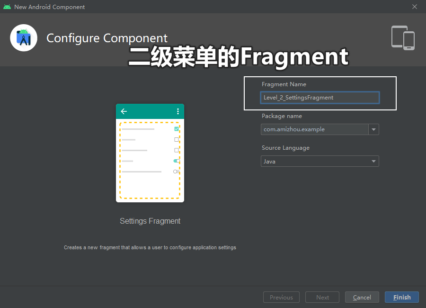Select the phone and tablet form factor icon
This screenshot has height=308, width=426.
click(403, 38)
